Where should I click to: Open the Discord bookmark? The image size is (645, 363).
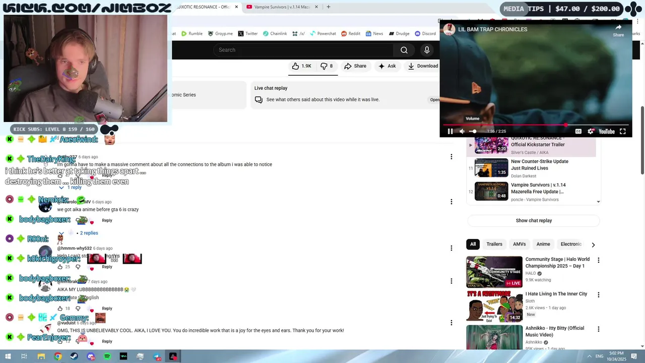(x=425, y=34)
